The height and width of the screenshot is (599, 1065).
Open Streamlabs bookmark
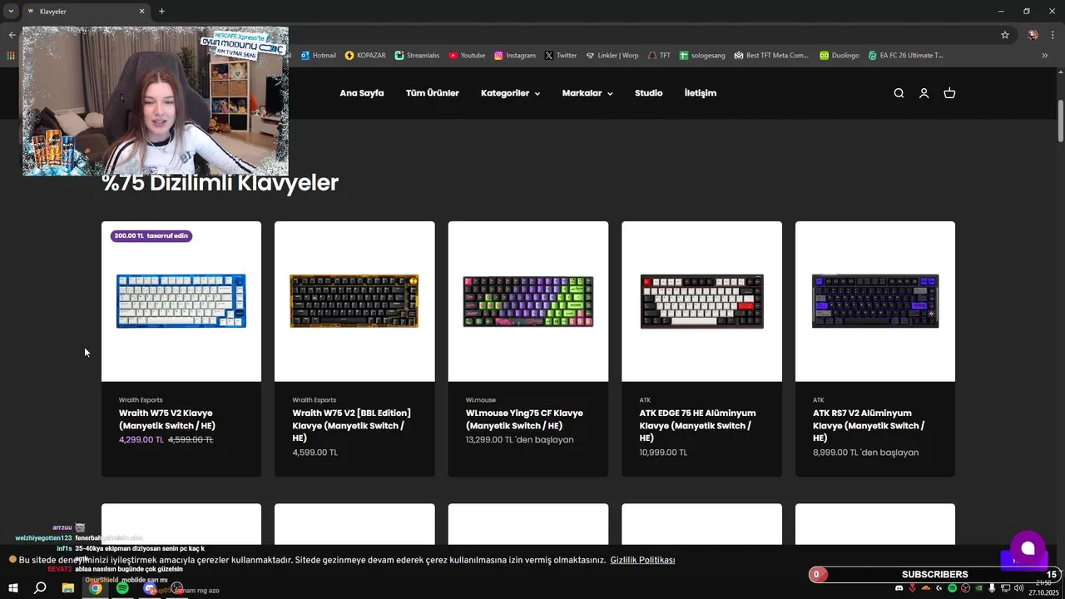click(417, 56)
